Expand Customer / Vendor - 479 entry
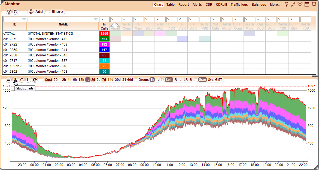The width and height of the screenshot is (319, 170). [x=29, y=39]
